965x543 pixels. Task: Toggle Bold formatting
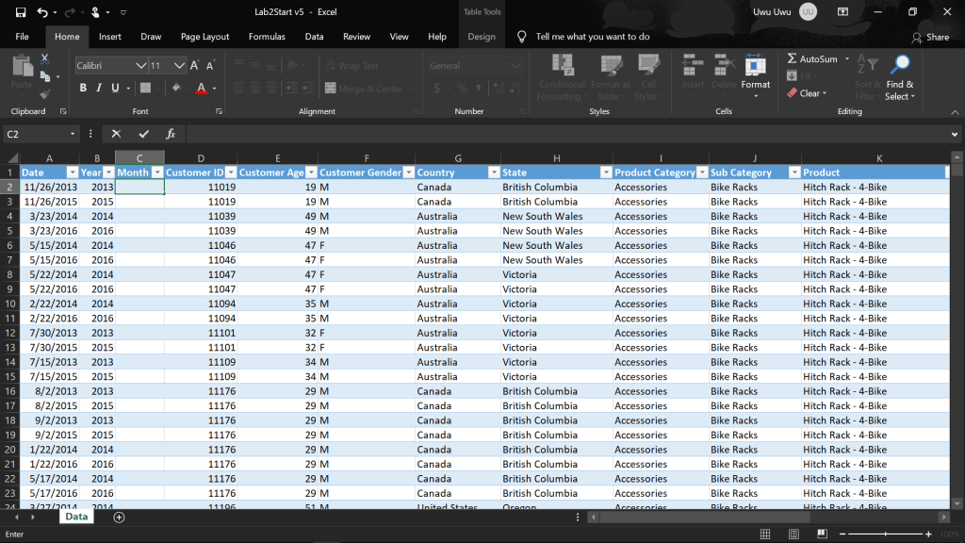(x=83, y=89)
